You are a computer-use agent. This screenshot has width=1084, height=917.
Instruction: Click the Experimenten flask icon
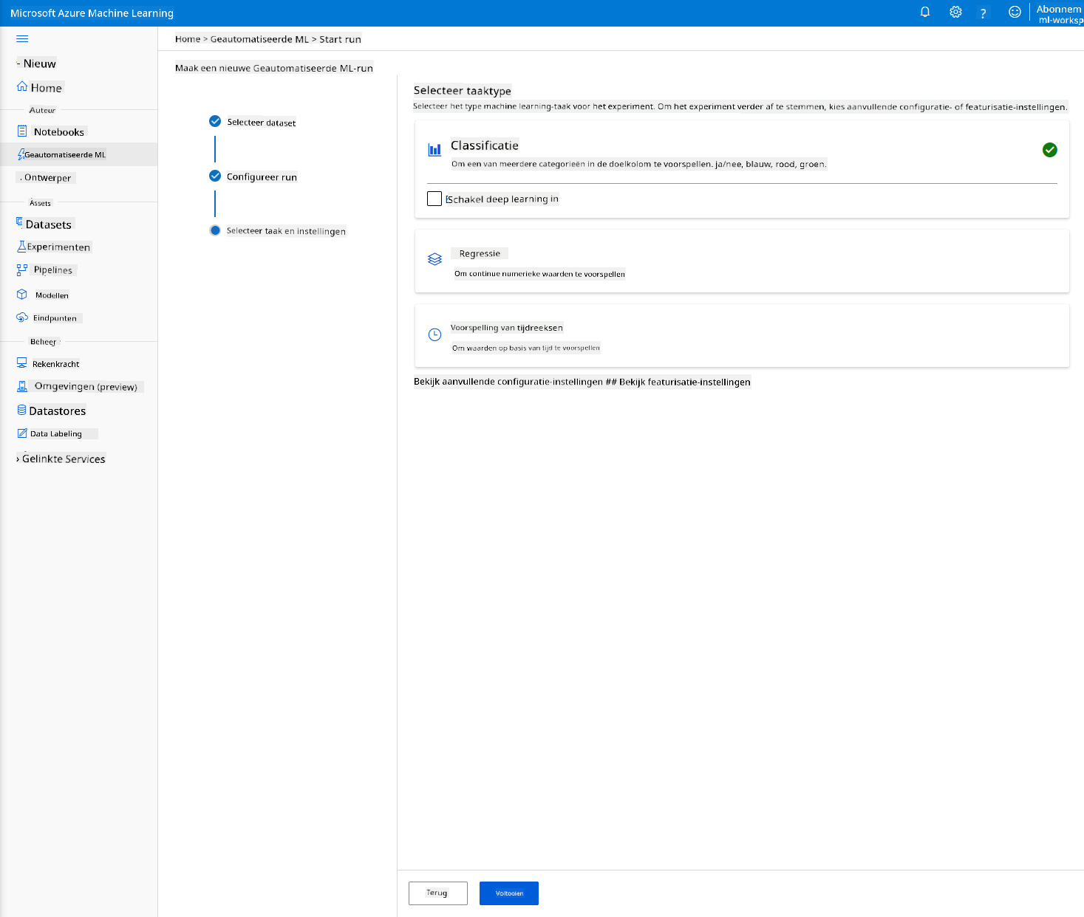click(x=21, y=247)
